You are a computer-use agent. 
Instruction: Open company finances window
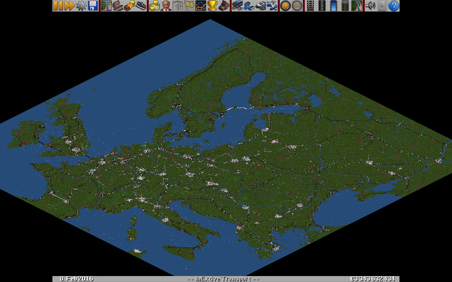154,6
